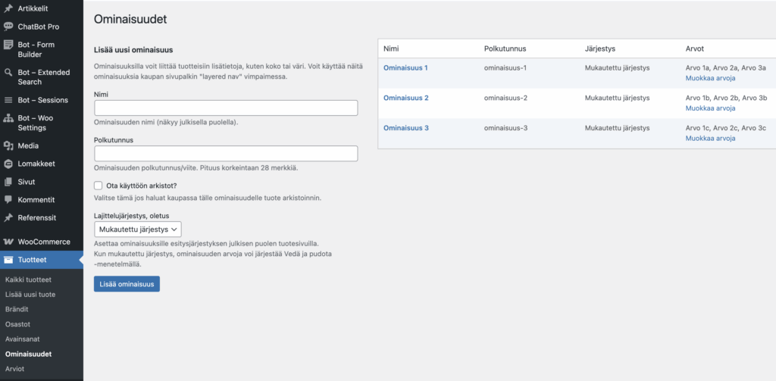
Task: Click the Bot – Woo Settings icon
Action: click(x=8, y=118)
